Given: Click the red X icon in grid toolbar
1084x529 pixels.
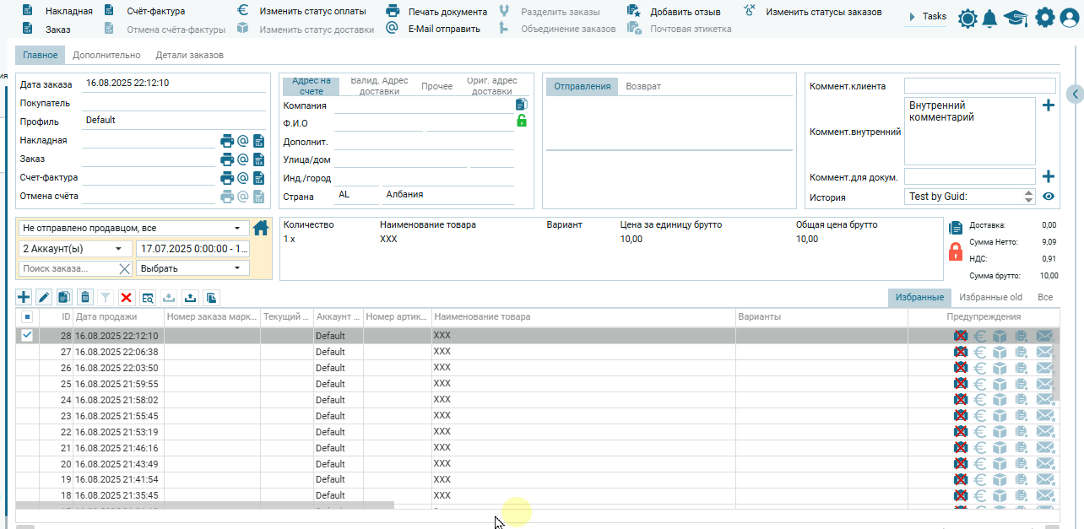Looking at the screenshot, I should [x=127, y=297].
